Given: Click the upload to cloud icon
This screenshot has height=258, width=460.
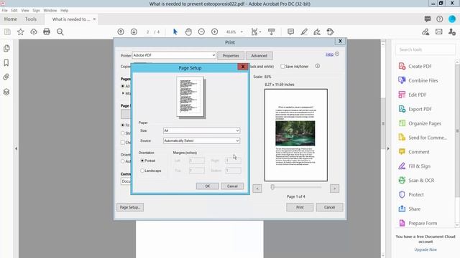Looking at the screenshot, I should point(34,32).
